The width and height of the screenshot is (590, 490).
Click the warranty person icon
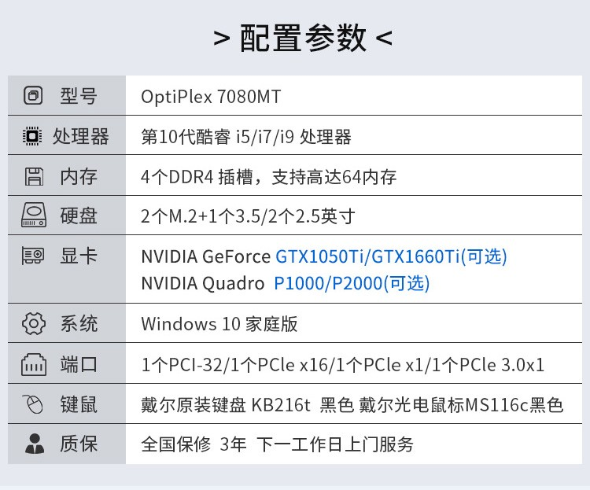tap(33, 444)
